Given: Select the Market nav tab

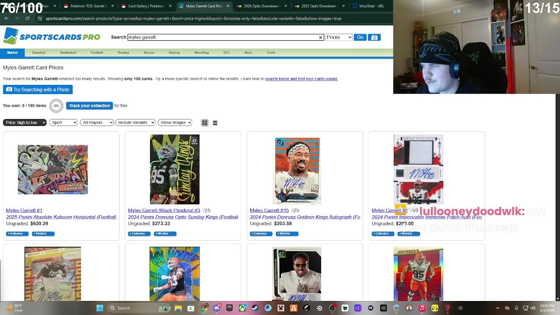Looking at the screenshot, I should [x=12, y=52].
